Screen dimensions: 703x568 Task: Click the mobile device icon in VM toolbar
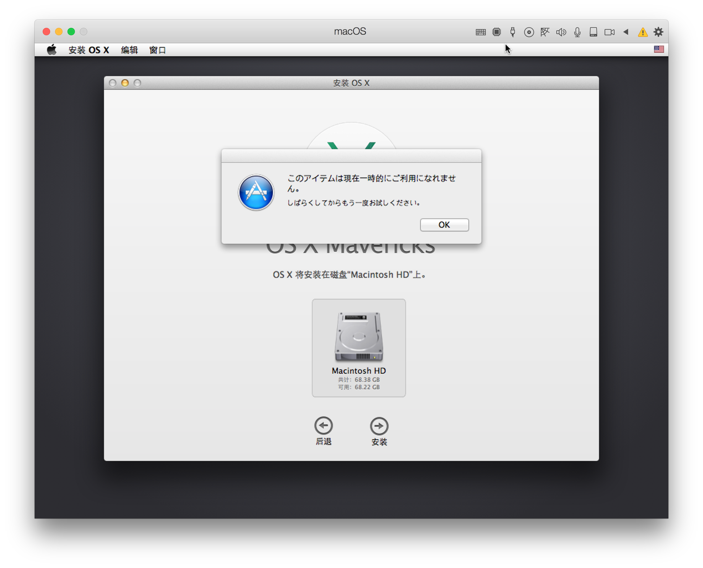(x=593, y=32)
